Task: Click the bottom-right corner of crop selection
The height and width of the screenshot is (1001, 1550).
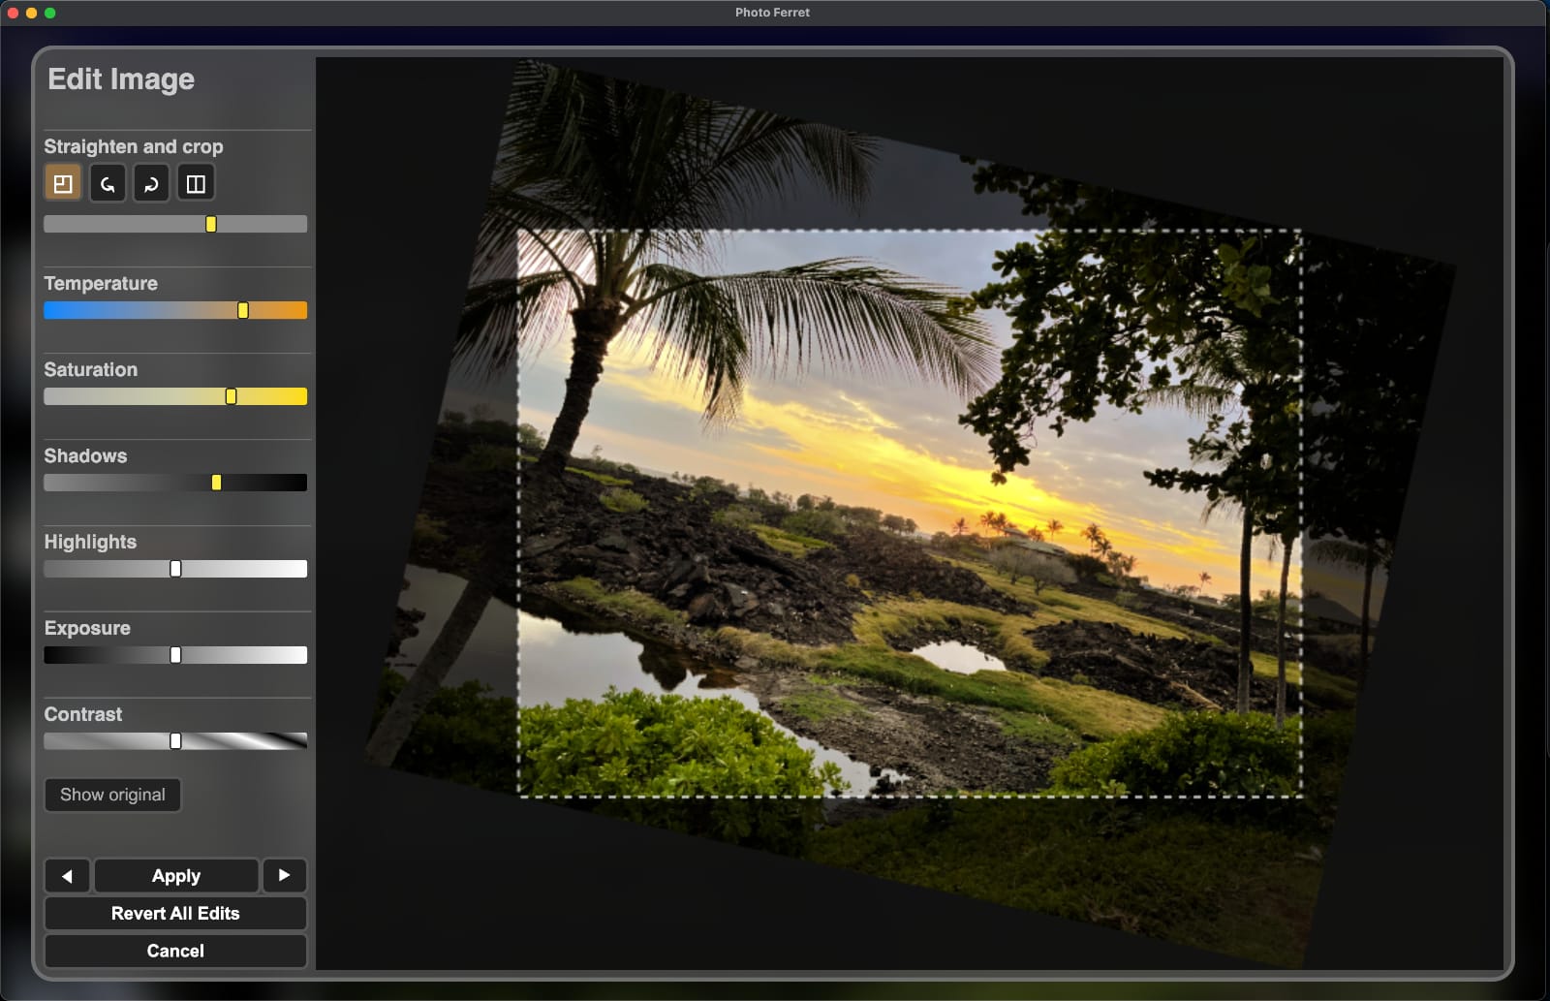Action: 1300,797
